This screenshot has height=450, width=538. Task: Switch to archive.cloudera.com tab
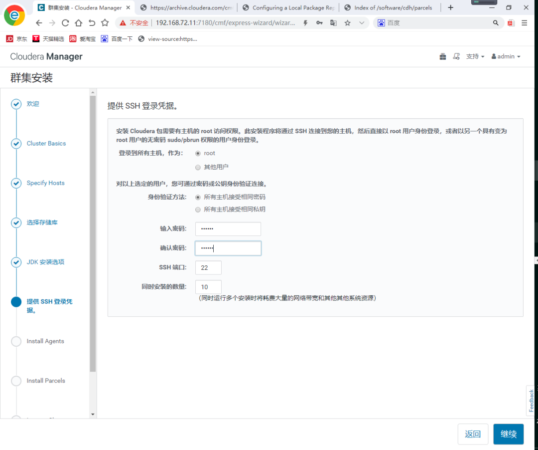pos(186,7)
